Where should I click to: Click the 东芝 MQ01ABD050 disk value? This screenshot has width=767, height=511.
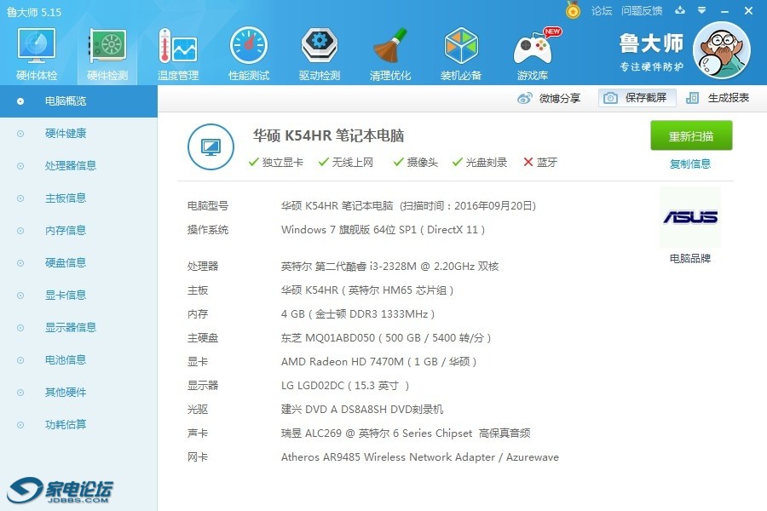[x=386, y=338]
